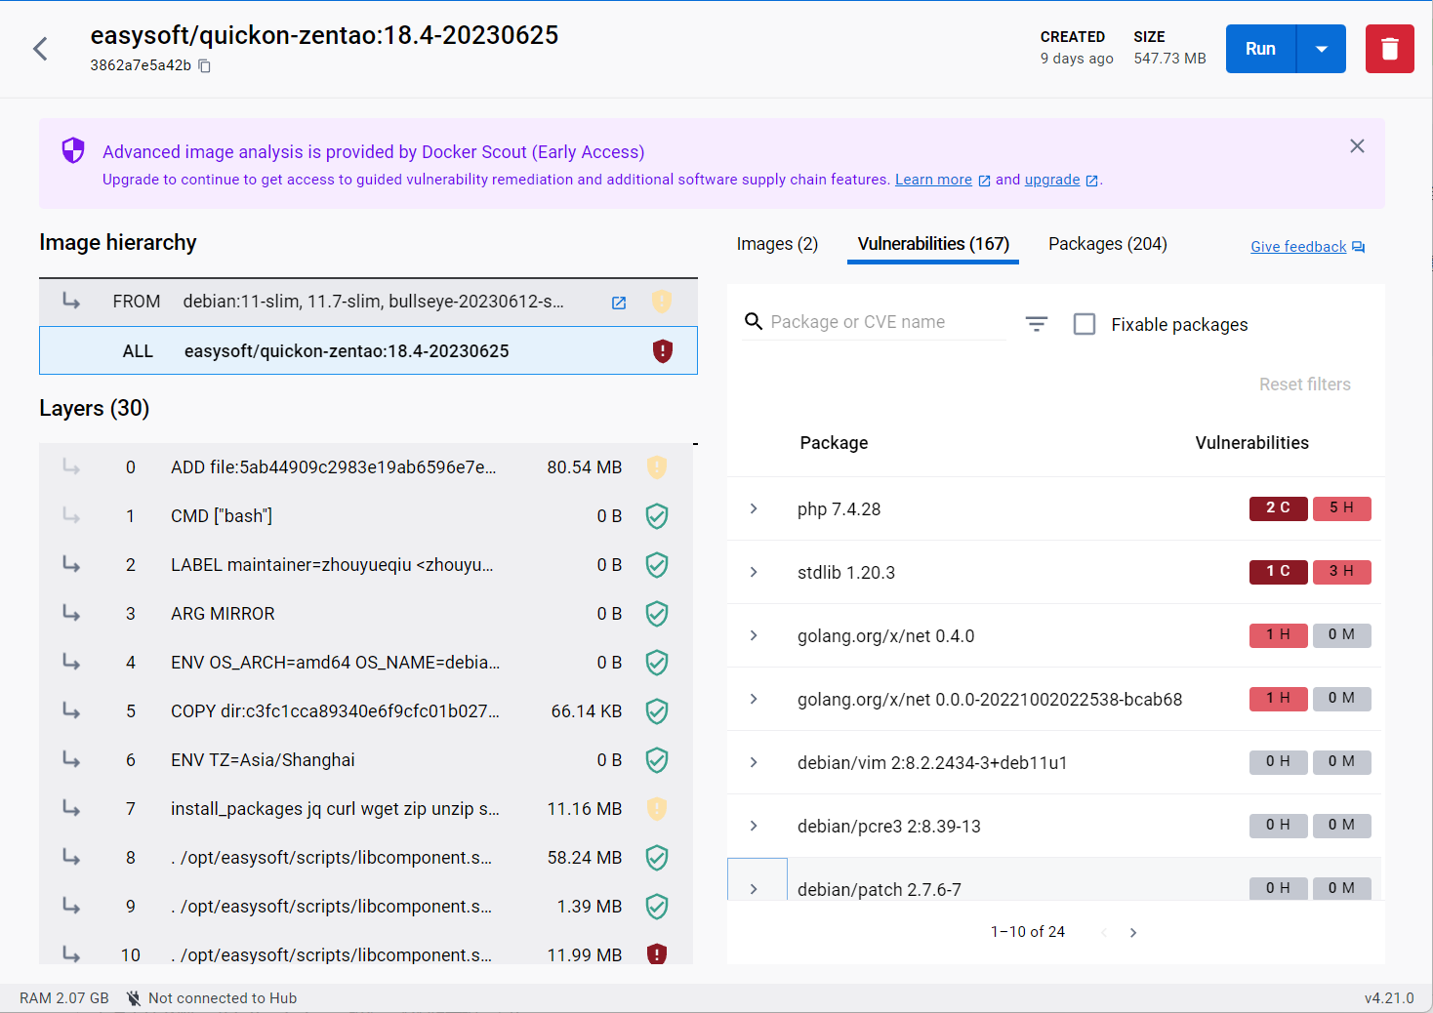Enable the Fixable packages checkbox

click(1085, 324)
